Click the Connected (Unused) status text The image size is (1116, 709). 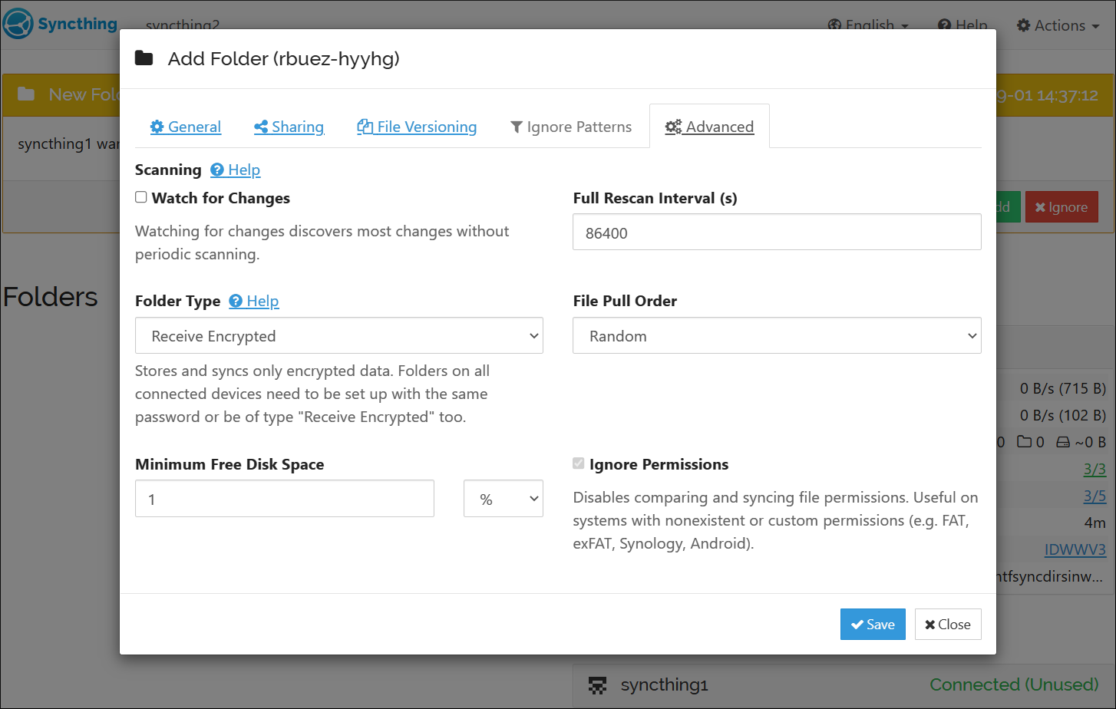pos(1014,684)
